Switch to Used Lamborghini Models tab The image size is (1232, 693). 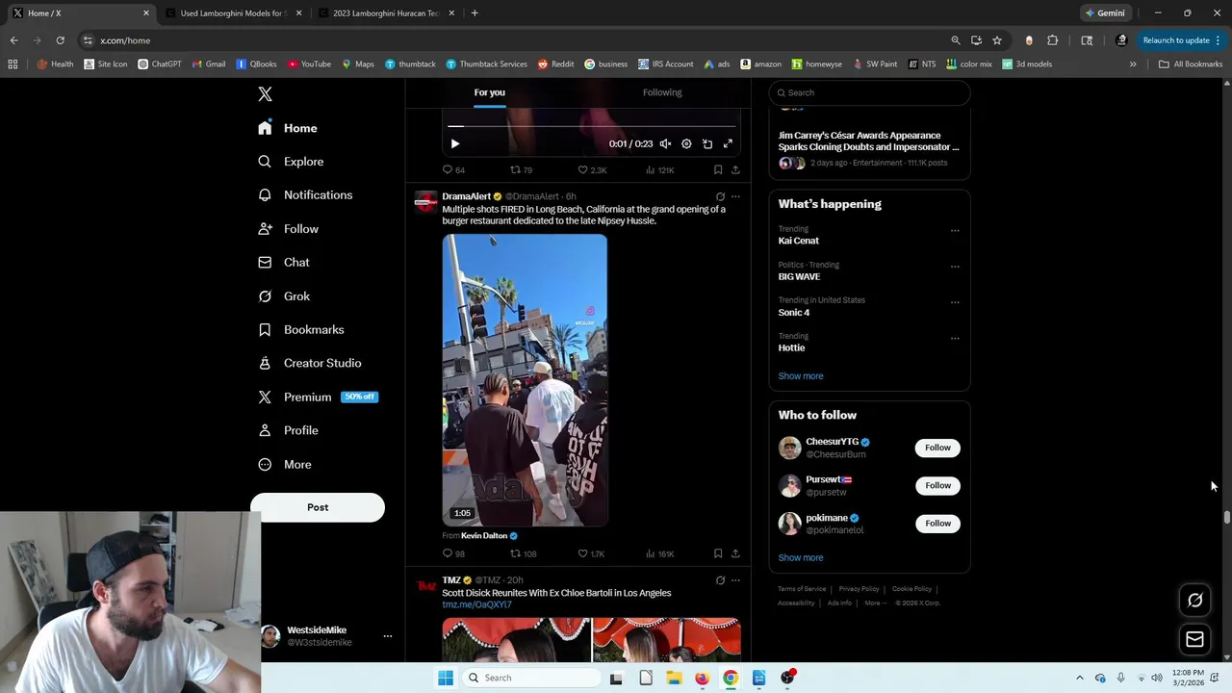[x=235, y=13]
